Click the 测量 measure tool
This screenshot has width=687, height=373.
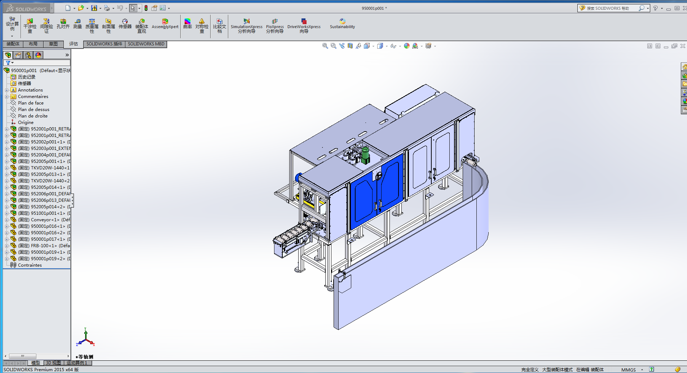coord(78,24)
